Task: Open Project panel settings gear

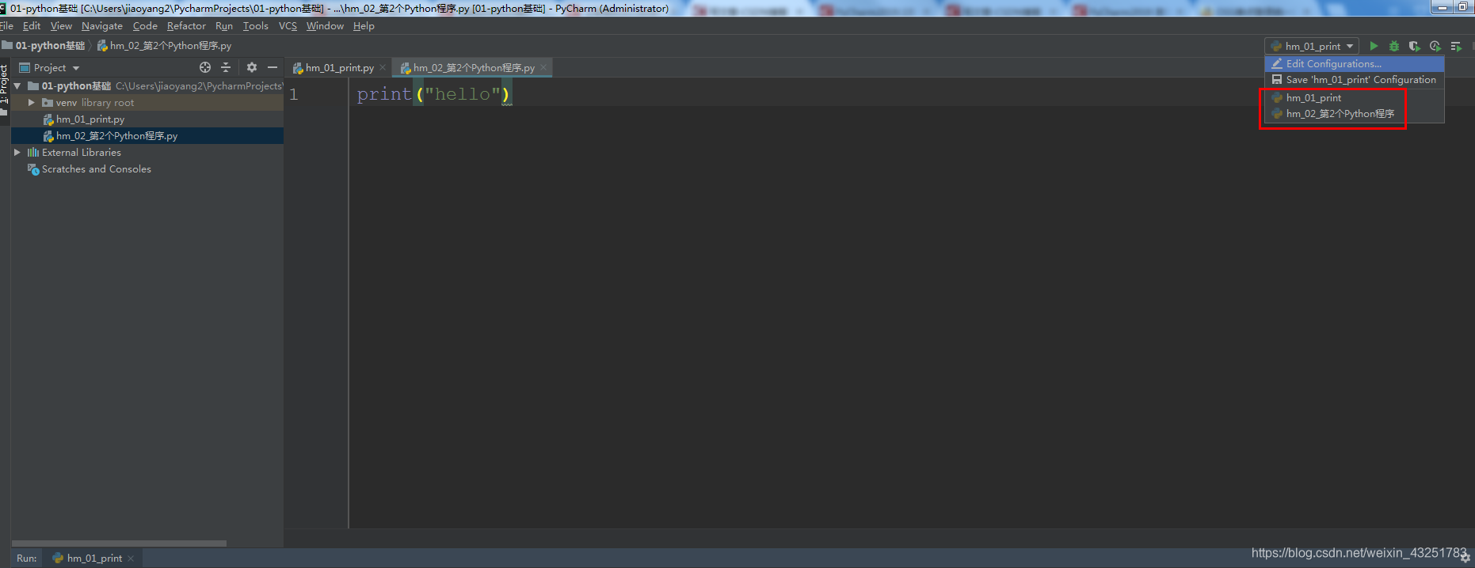Action: coord(252,67)
